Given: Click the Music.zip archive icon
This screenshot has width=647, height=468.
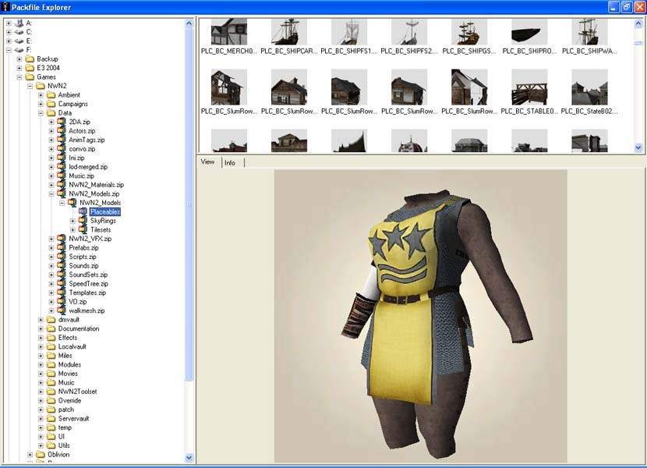Looking at the screenshot, I should point(62,175).
